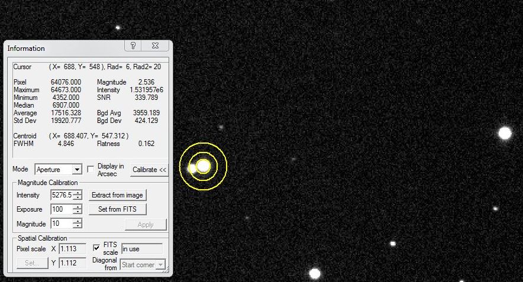Decrease Magnitude using the down arrow

pyautogui.click(x=78, y=226)
